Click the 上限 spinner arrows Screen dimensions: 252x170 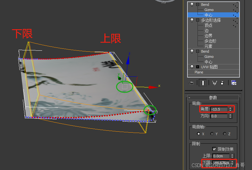tap(232, 156)
